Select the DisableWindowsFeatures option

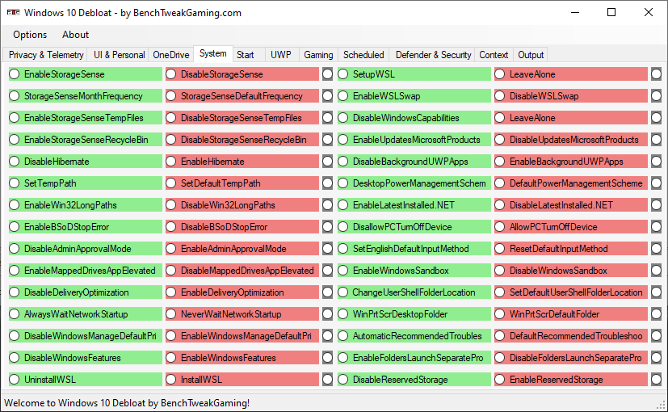(85, 357)
